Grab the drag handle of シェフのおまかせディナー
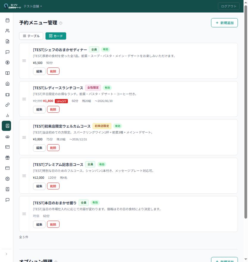The width and height of the screenshot is (248, 262). point(24,61)
